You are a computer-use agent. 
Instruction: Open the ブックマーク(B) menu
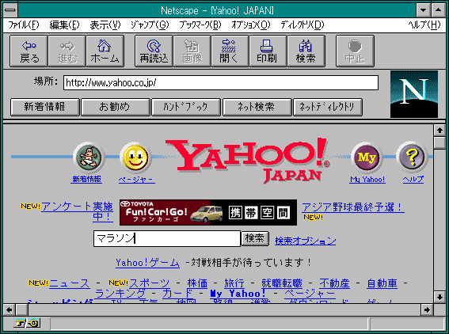(x=200, y=25)
